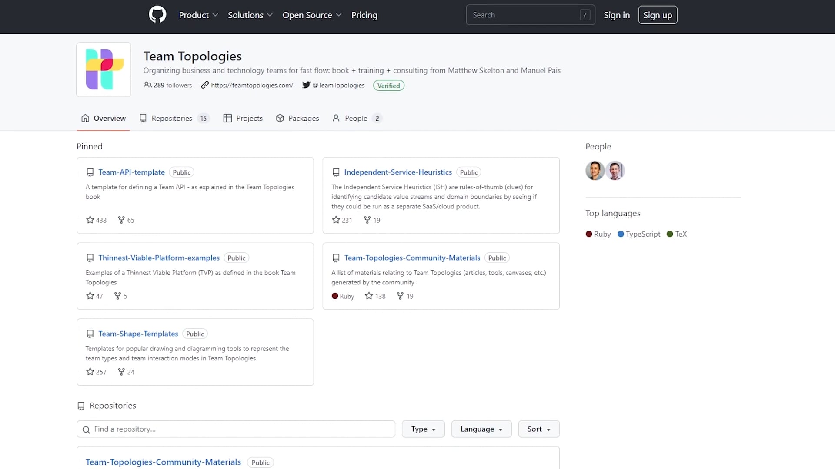Click the slash shortcut key icon in search
Image resolution: width=835 pixels, height=469 pixels.
click(585, 15)
